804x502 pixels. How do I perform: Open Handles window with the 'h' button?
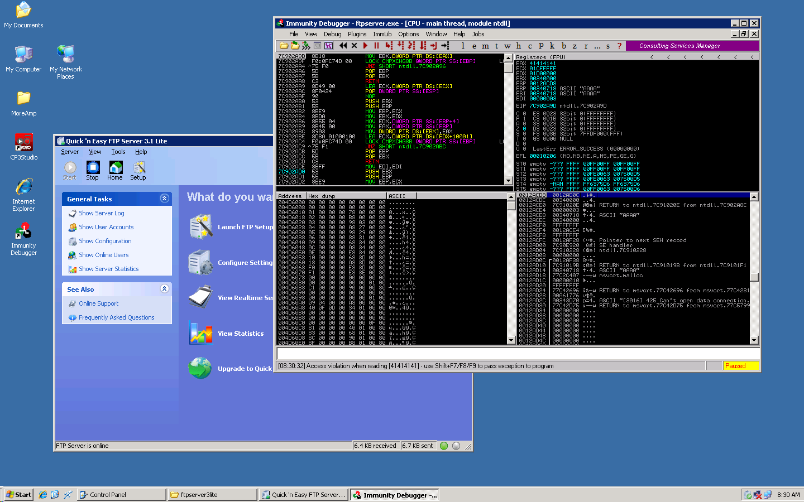pyautogui.click(x=519, y=46)
